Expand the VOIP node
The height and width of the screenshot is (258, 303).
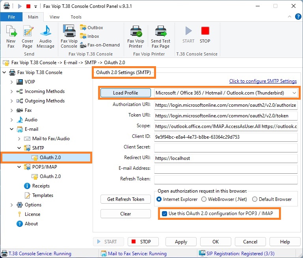11,82
